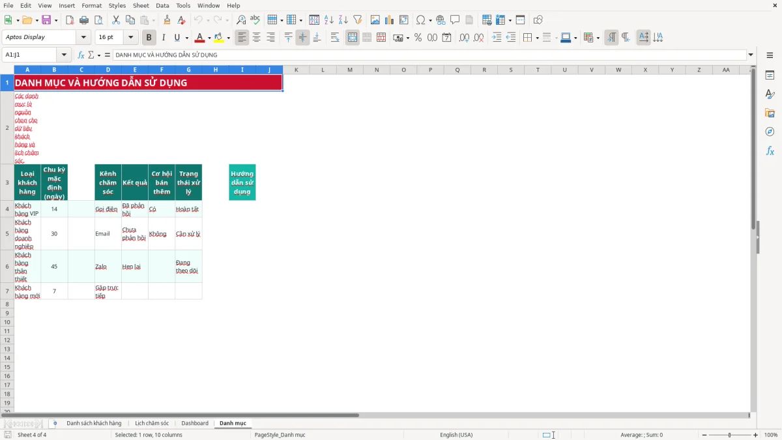Open the Borders dropdown arrow
Screen dimensions: 782x440
pos(536,38)
